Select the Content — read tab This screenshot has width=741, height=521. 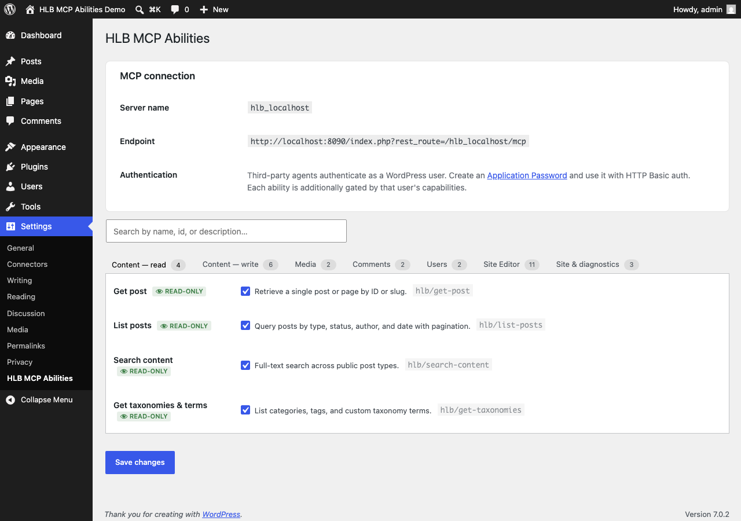pyautogui.click(x=149, y=265)
